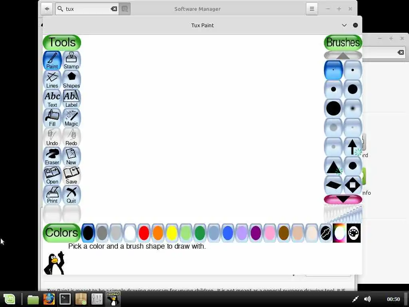Select the smallest dot brush
The height and width of the screenshot is (307, 409).
click(334, 70)
